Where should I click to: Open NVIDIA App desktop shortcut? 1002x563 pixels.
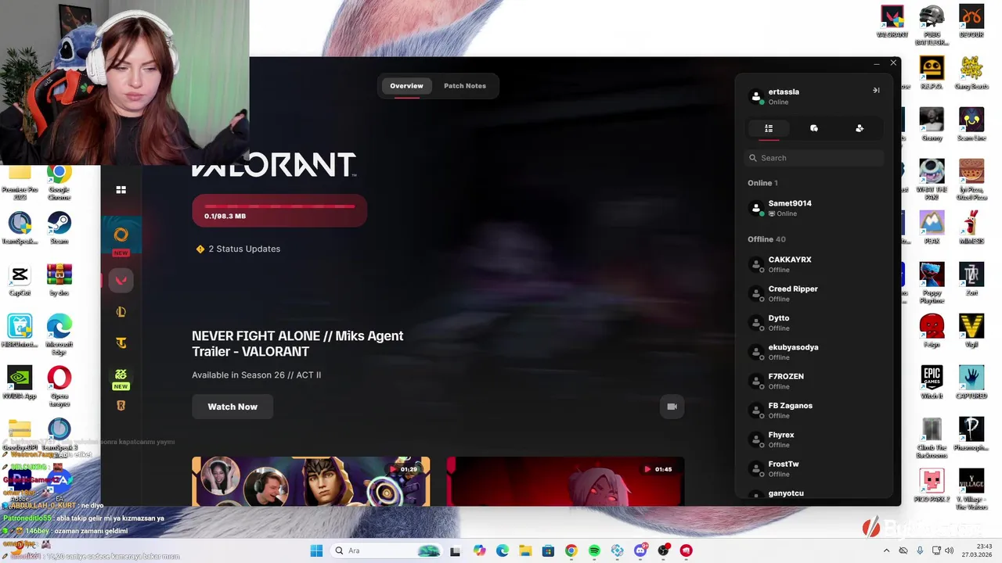(x=20, y=382)
